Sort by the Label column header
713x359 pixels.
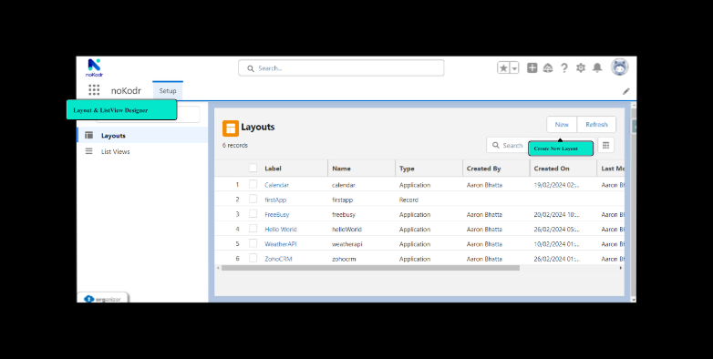(x=273, y=169)
